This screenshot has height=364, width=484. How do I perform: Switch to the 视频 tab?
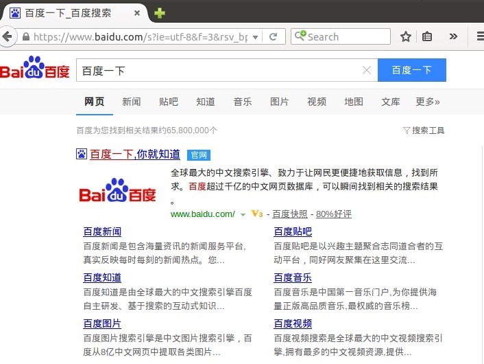coord(317,102)
